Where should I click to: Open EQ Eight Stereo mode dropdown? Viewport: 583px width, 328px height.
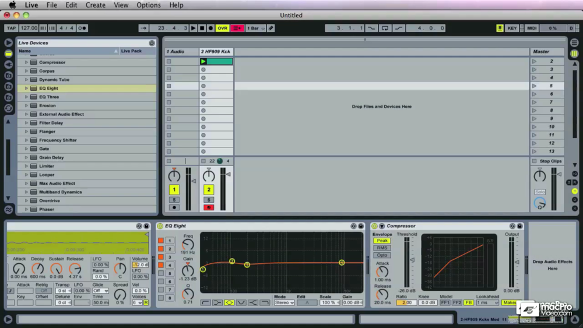[284, 303]
